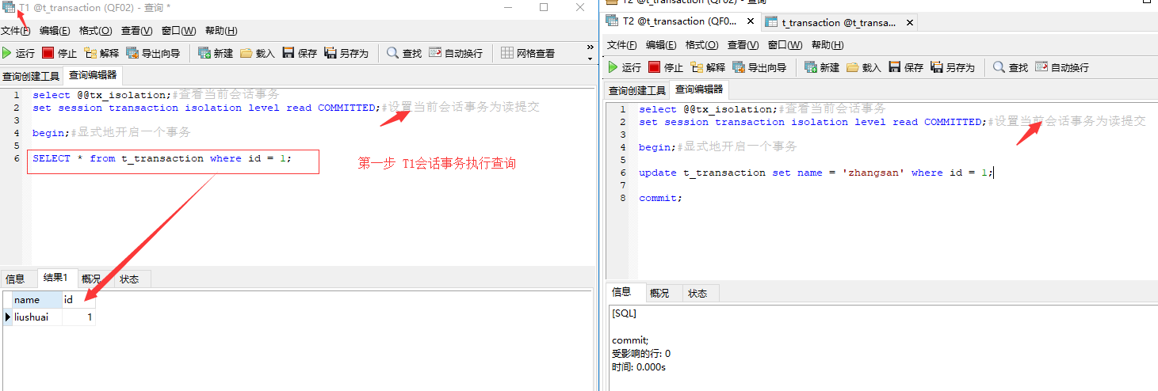
Task: Click Explain (解释) in T1 toolbar
Action: coord(101,53)
